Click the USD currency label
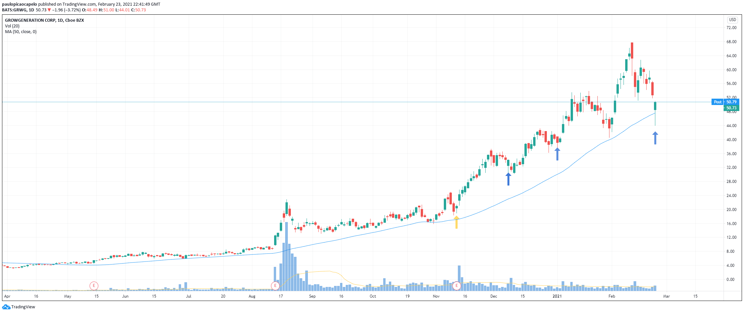 pyautogui.click(x=733, y=20)
